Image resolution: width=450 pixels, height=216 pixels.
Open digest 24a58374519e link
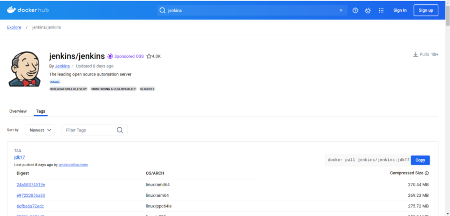[31, 184]
